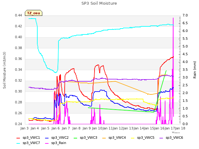Click the 0.40 left axis value
Viewport: 199px width, 149px height.
[19, 37]
